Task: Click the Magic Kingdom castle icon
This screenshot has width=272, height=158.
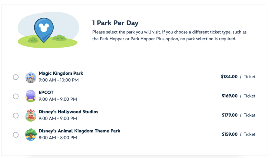Action: click(x=31, y=77)
